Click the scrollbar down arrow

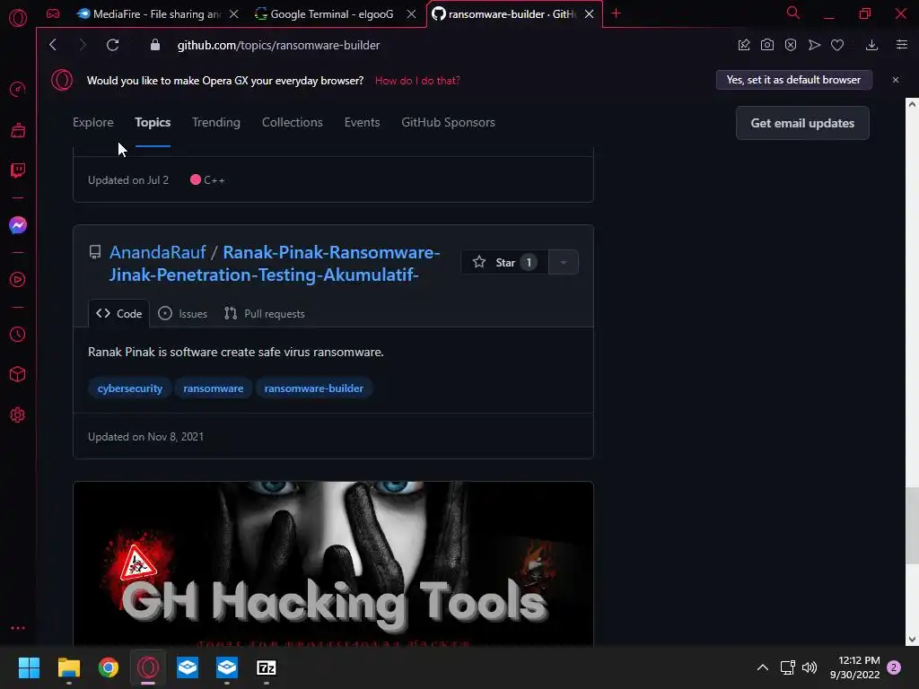912,639
